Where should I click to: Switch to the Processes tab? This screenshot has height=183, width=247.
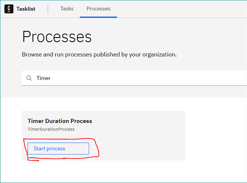point(98,9)
